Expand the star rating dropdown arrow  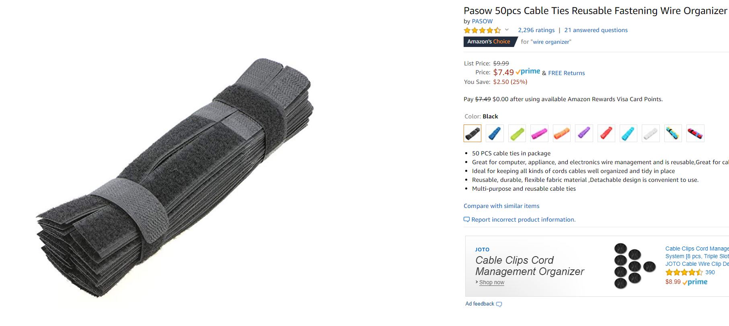pyautogui.click(x=507, y=30)
